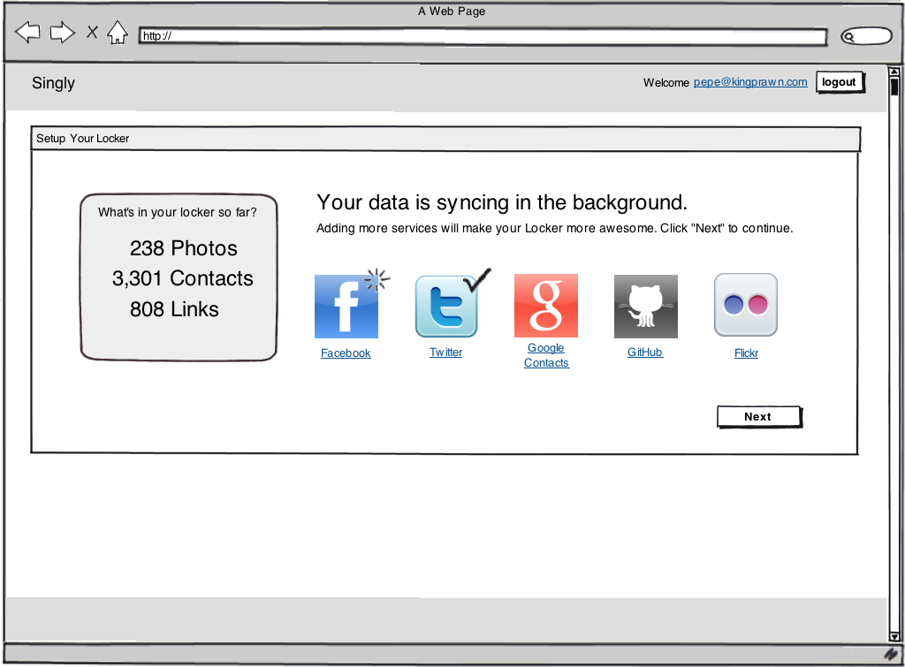Viewport: 905px width, 667px height.
Task: Open the Facebook link
Action: tap(346, 353)
